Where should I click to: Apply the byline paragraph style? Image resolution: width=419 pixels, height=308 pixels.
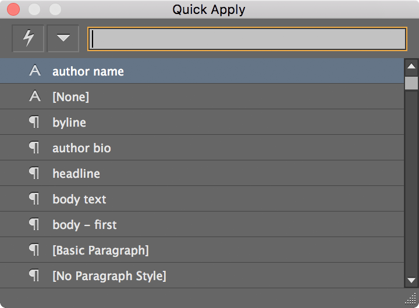point(69,123)
